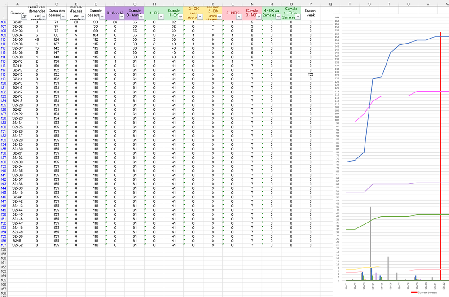This screenshot has width=449, height=297.
Task: Select the S2401 cell in Semaine column
Action: click(x=18, y=22)
